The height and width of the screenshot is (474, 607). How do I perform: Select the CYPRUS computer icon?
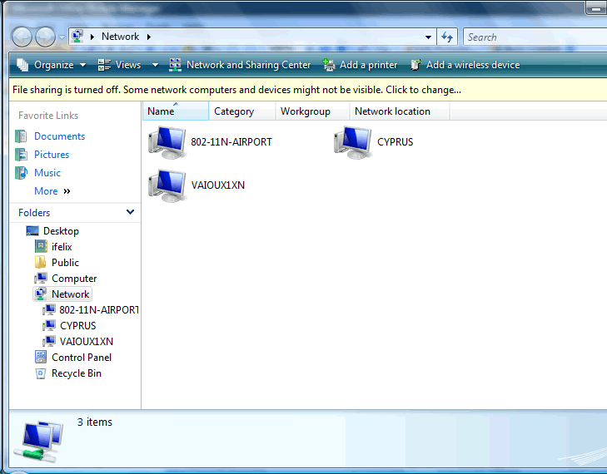click(352, 142)
